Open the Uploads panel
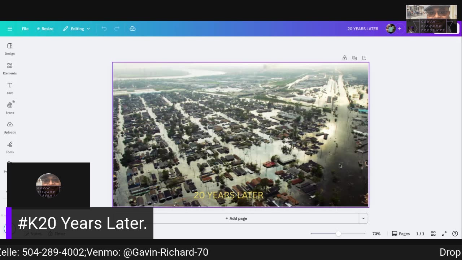The width and height of the screenshot is (462, 260). click(x=10, y=128)
